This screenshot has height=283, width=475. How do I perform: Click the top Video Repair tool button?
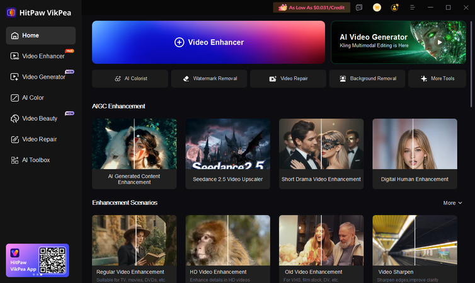288,79
